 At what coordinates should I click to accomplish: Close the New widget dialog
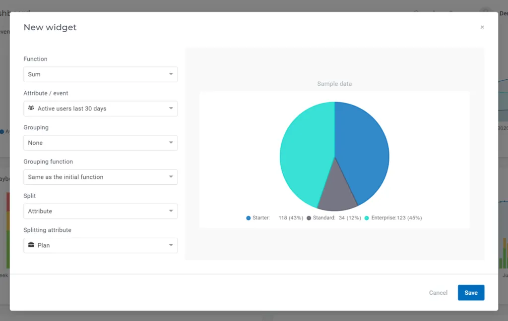click(x=482, y=27)
